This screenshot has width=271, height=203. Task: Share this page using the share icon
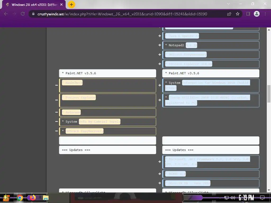coord(229,14)
